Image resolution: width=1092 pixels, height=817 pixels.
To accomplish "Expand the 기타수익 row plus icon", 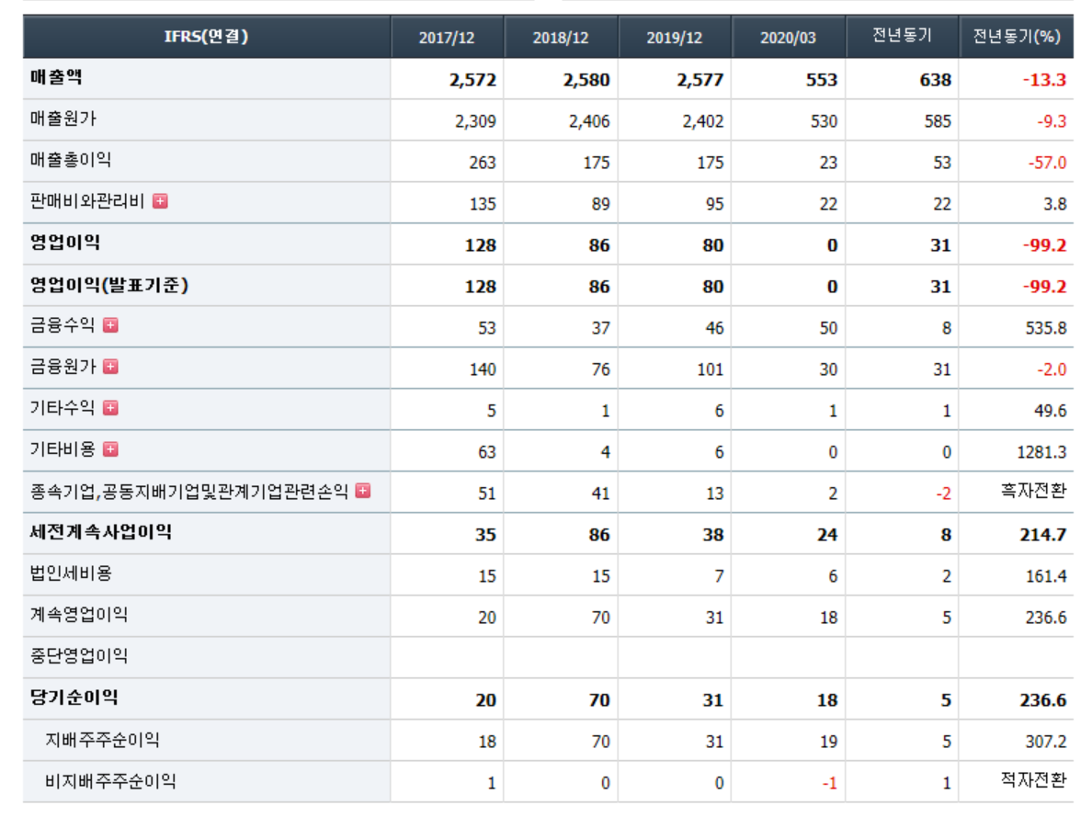I will [x=110, y=408].
